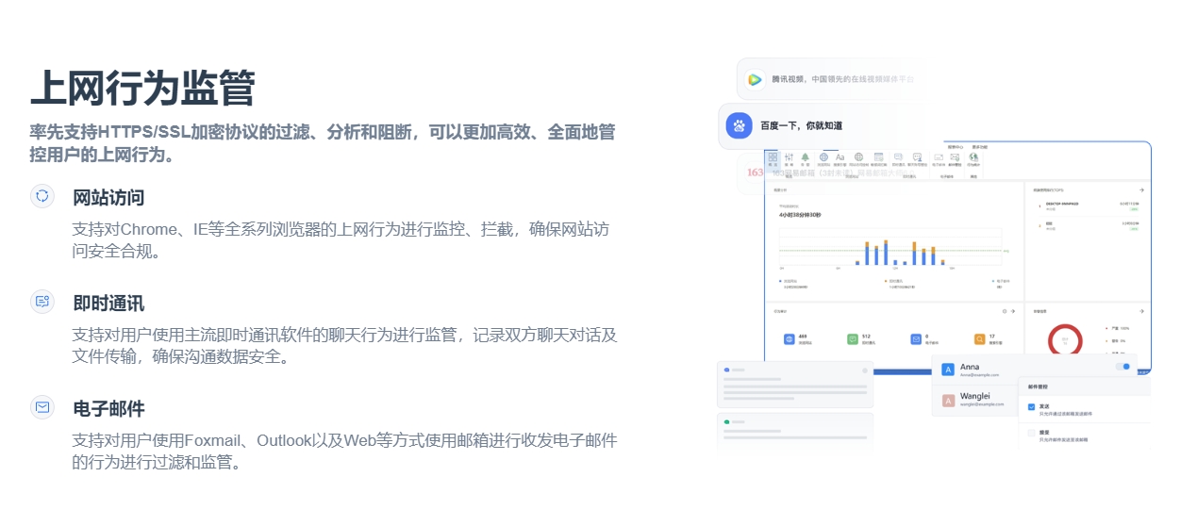Image resolution: width=1197 pixels, height=526 pixels.
Task: Click the blue bubble icon in upper message card
Action: click(x=726, y=370)
